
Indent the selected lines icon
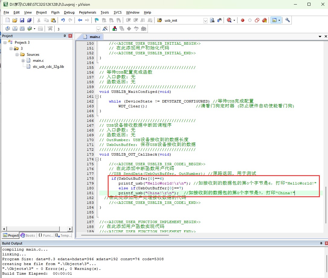pyautogui.click(x=129, y=20)
